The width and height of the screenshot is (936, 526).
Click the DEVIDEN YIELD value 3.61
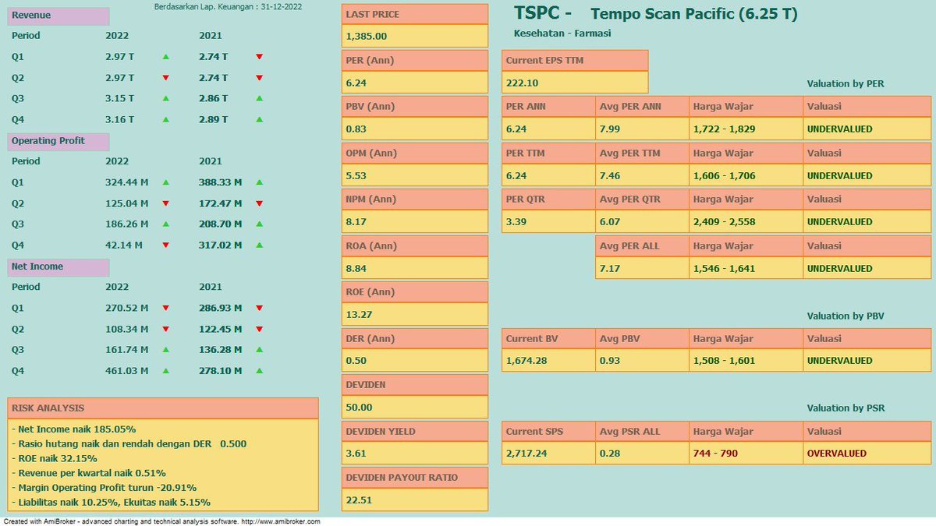(415, 453)
